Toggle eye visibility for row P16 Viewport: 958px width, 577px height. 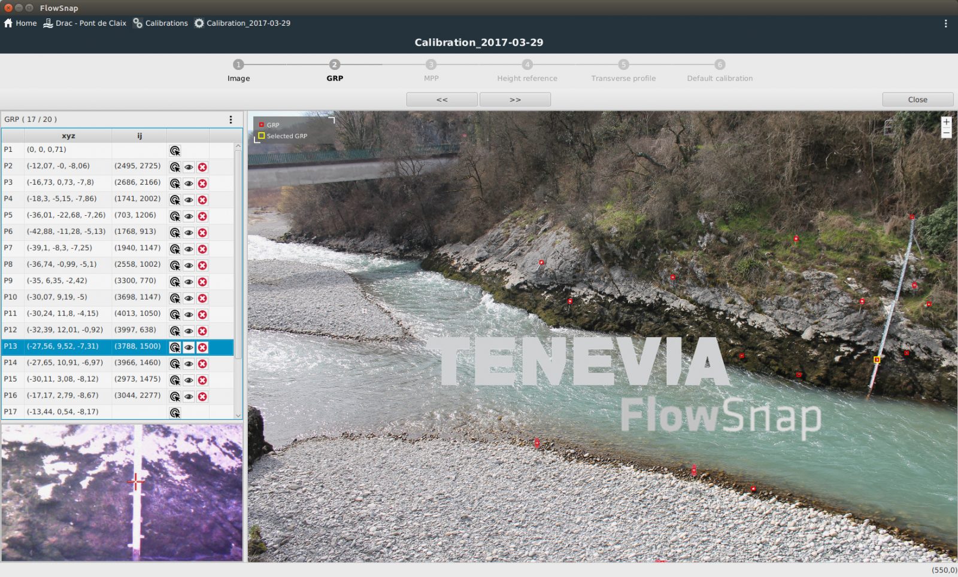(x=189, y=396)
